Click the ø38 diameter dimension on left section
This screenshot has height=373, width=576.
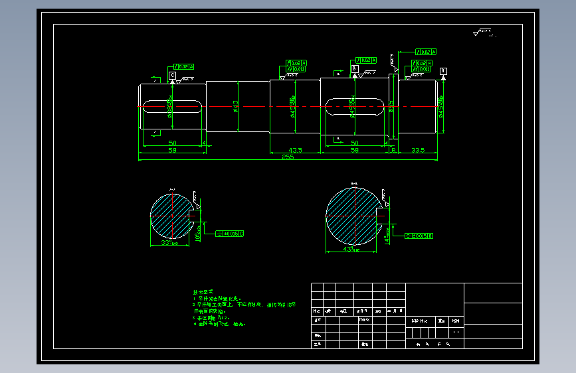tap(169, 106)
